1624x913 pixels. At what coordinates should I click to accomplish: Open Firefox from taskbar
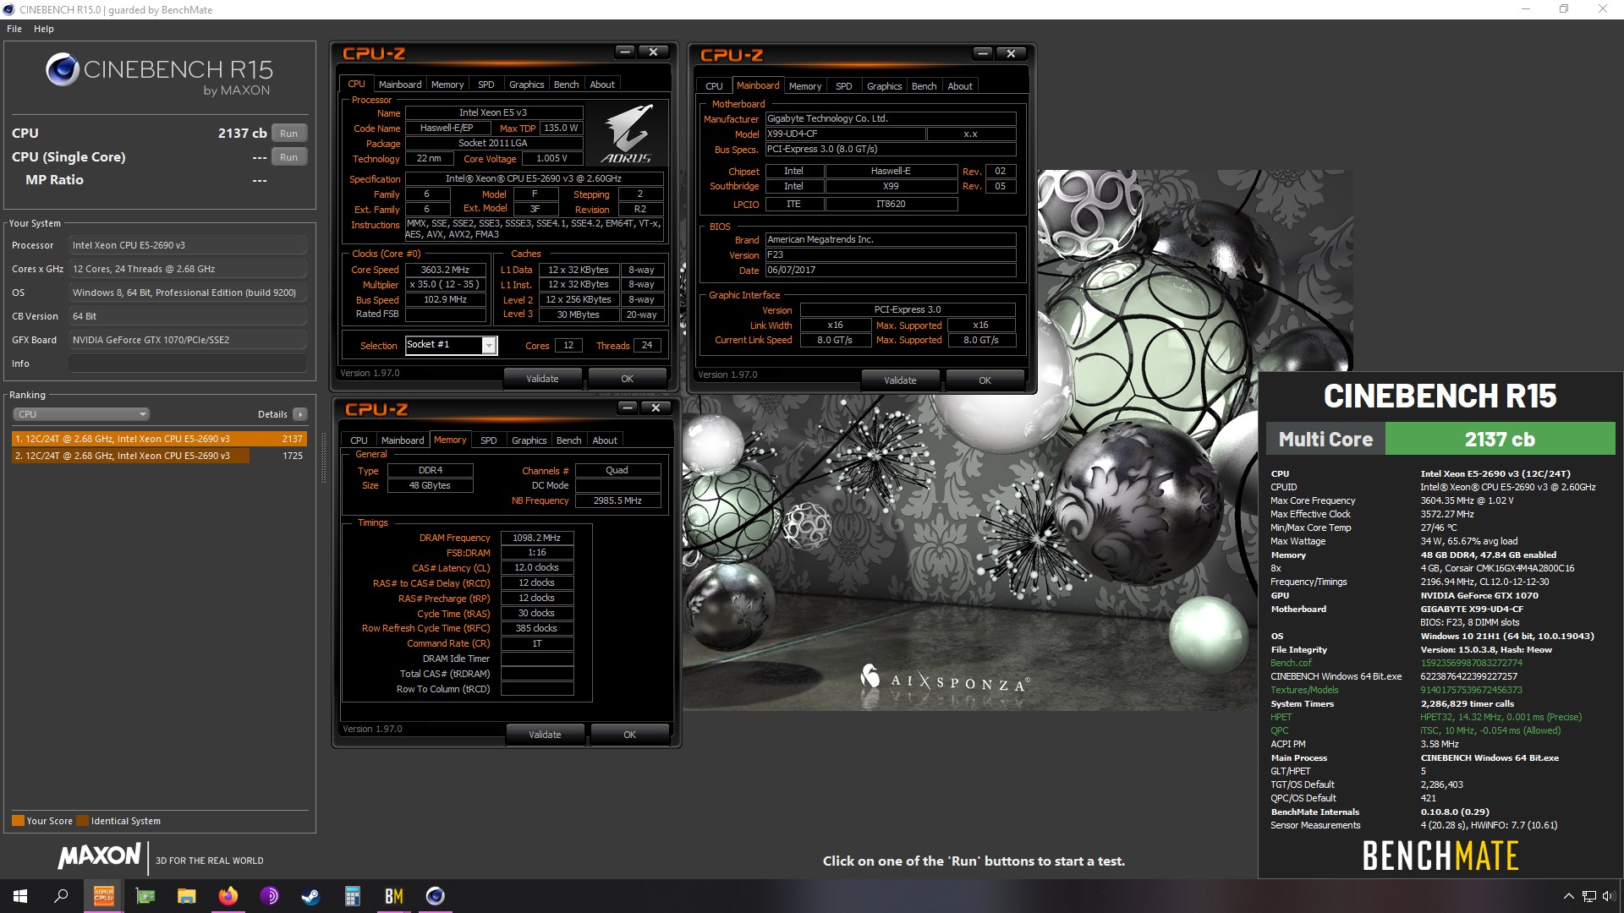pos(228,896)
